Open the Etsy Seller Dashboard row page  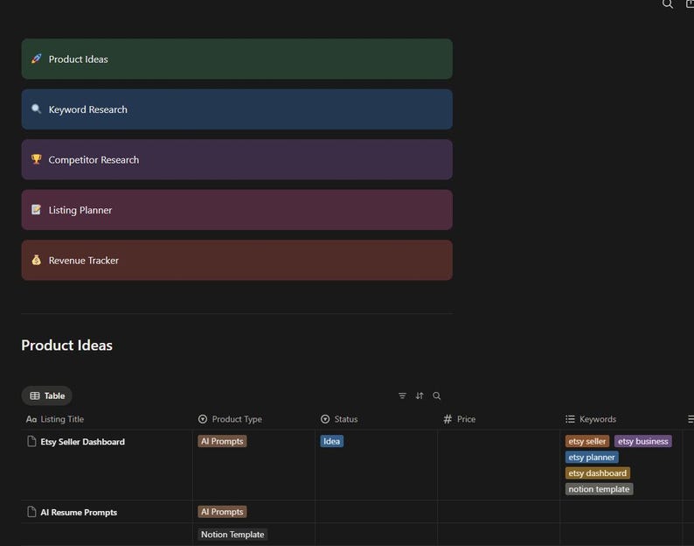click(83, 442)
